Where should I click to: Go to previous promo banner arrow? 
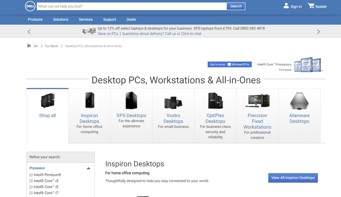coord(29,32)
